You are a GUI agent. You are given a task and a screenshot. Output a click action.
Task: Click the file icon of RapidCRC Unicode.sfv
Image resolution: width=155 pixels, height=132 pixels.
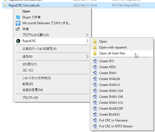(x=5, y=5)
